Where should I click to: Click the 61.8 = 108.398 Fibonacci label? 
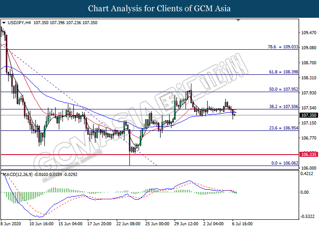coord(283,72)
